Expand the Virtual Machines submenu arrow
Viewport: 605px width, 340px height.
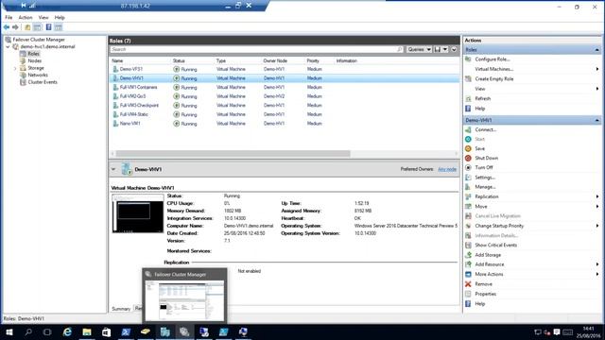tap(597, 69)
